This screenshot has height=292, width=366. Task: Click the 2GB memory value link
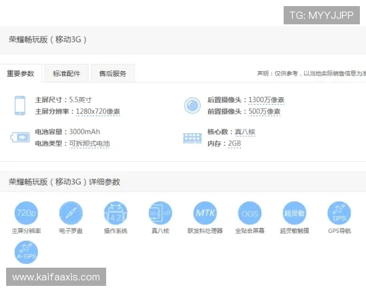point(234,144)
